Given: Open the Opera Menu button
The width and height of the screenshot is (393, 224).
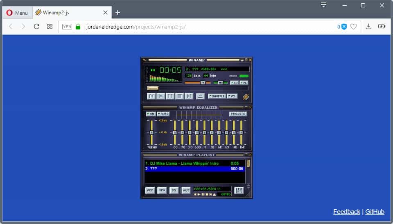Looking at the screenshot, I should tap(17, 13).
